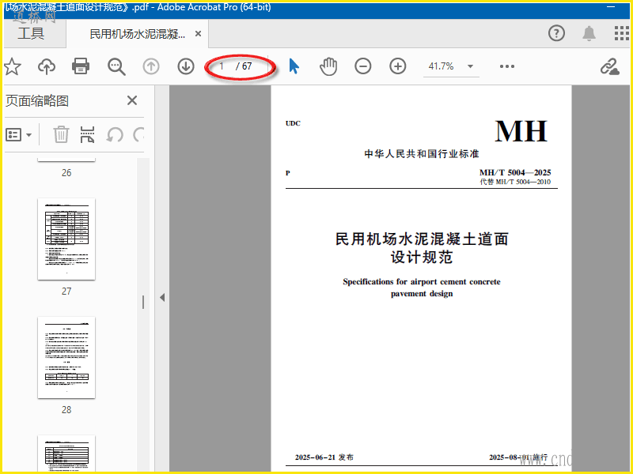Delete selected pages with the trash icon
633x474 pixels.
[62, 134]
